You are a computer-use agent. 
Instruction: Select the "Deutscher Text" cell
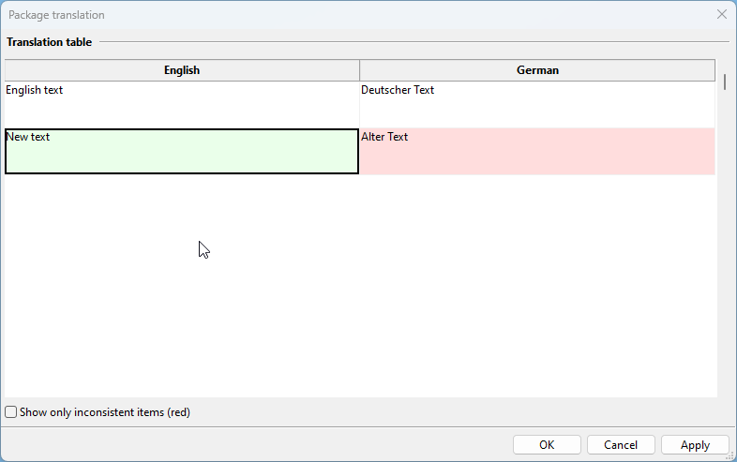click(537, 104)
